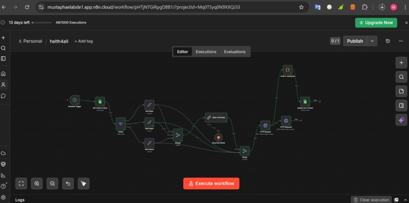
Task: Open the workflow more options menu
Action: point(401,41)
